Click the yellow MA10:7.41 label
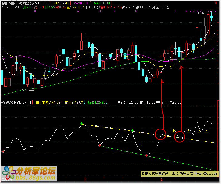The height and width of the screenshot is (184, 221). point(61,3)
